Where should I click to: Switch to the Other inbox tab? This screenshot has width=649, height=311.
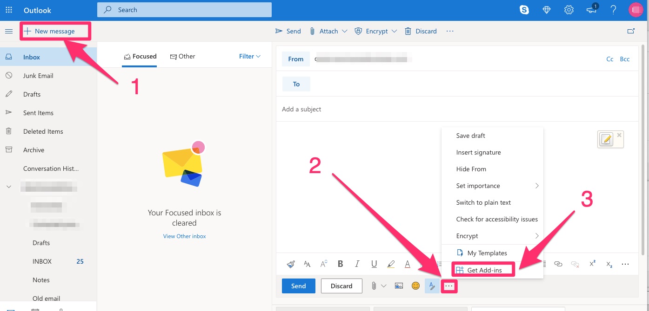click(182, 56)
